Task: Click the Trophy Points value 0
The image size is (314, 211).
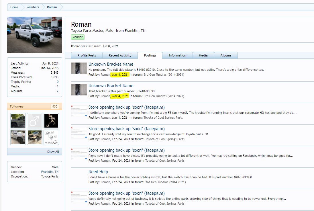Action: tap(58, 82)
